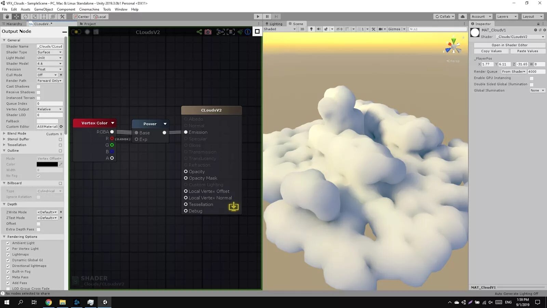Toggle Built-in Fog checkbox
The image size is (547, 308).
[x=8, y=272]
